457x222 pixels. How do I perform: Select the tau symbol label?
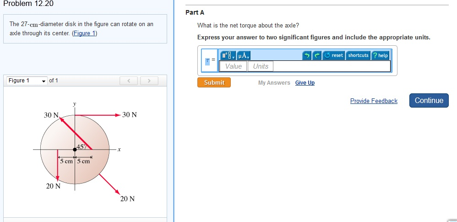(x=207, y=60)
